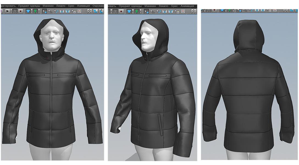Click blue shirt pieces icon right of dots, front panel
Viewport: 299px width, 165px height.
coord(96,11)
